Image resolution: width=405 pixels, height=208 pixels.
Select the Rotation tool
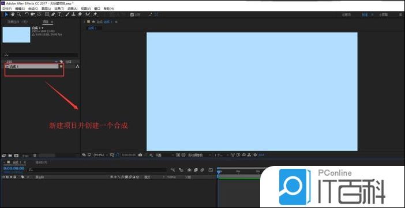coord(27,14)
